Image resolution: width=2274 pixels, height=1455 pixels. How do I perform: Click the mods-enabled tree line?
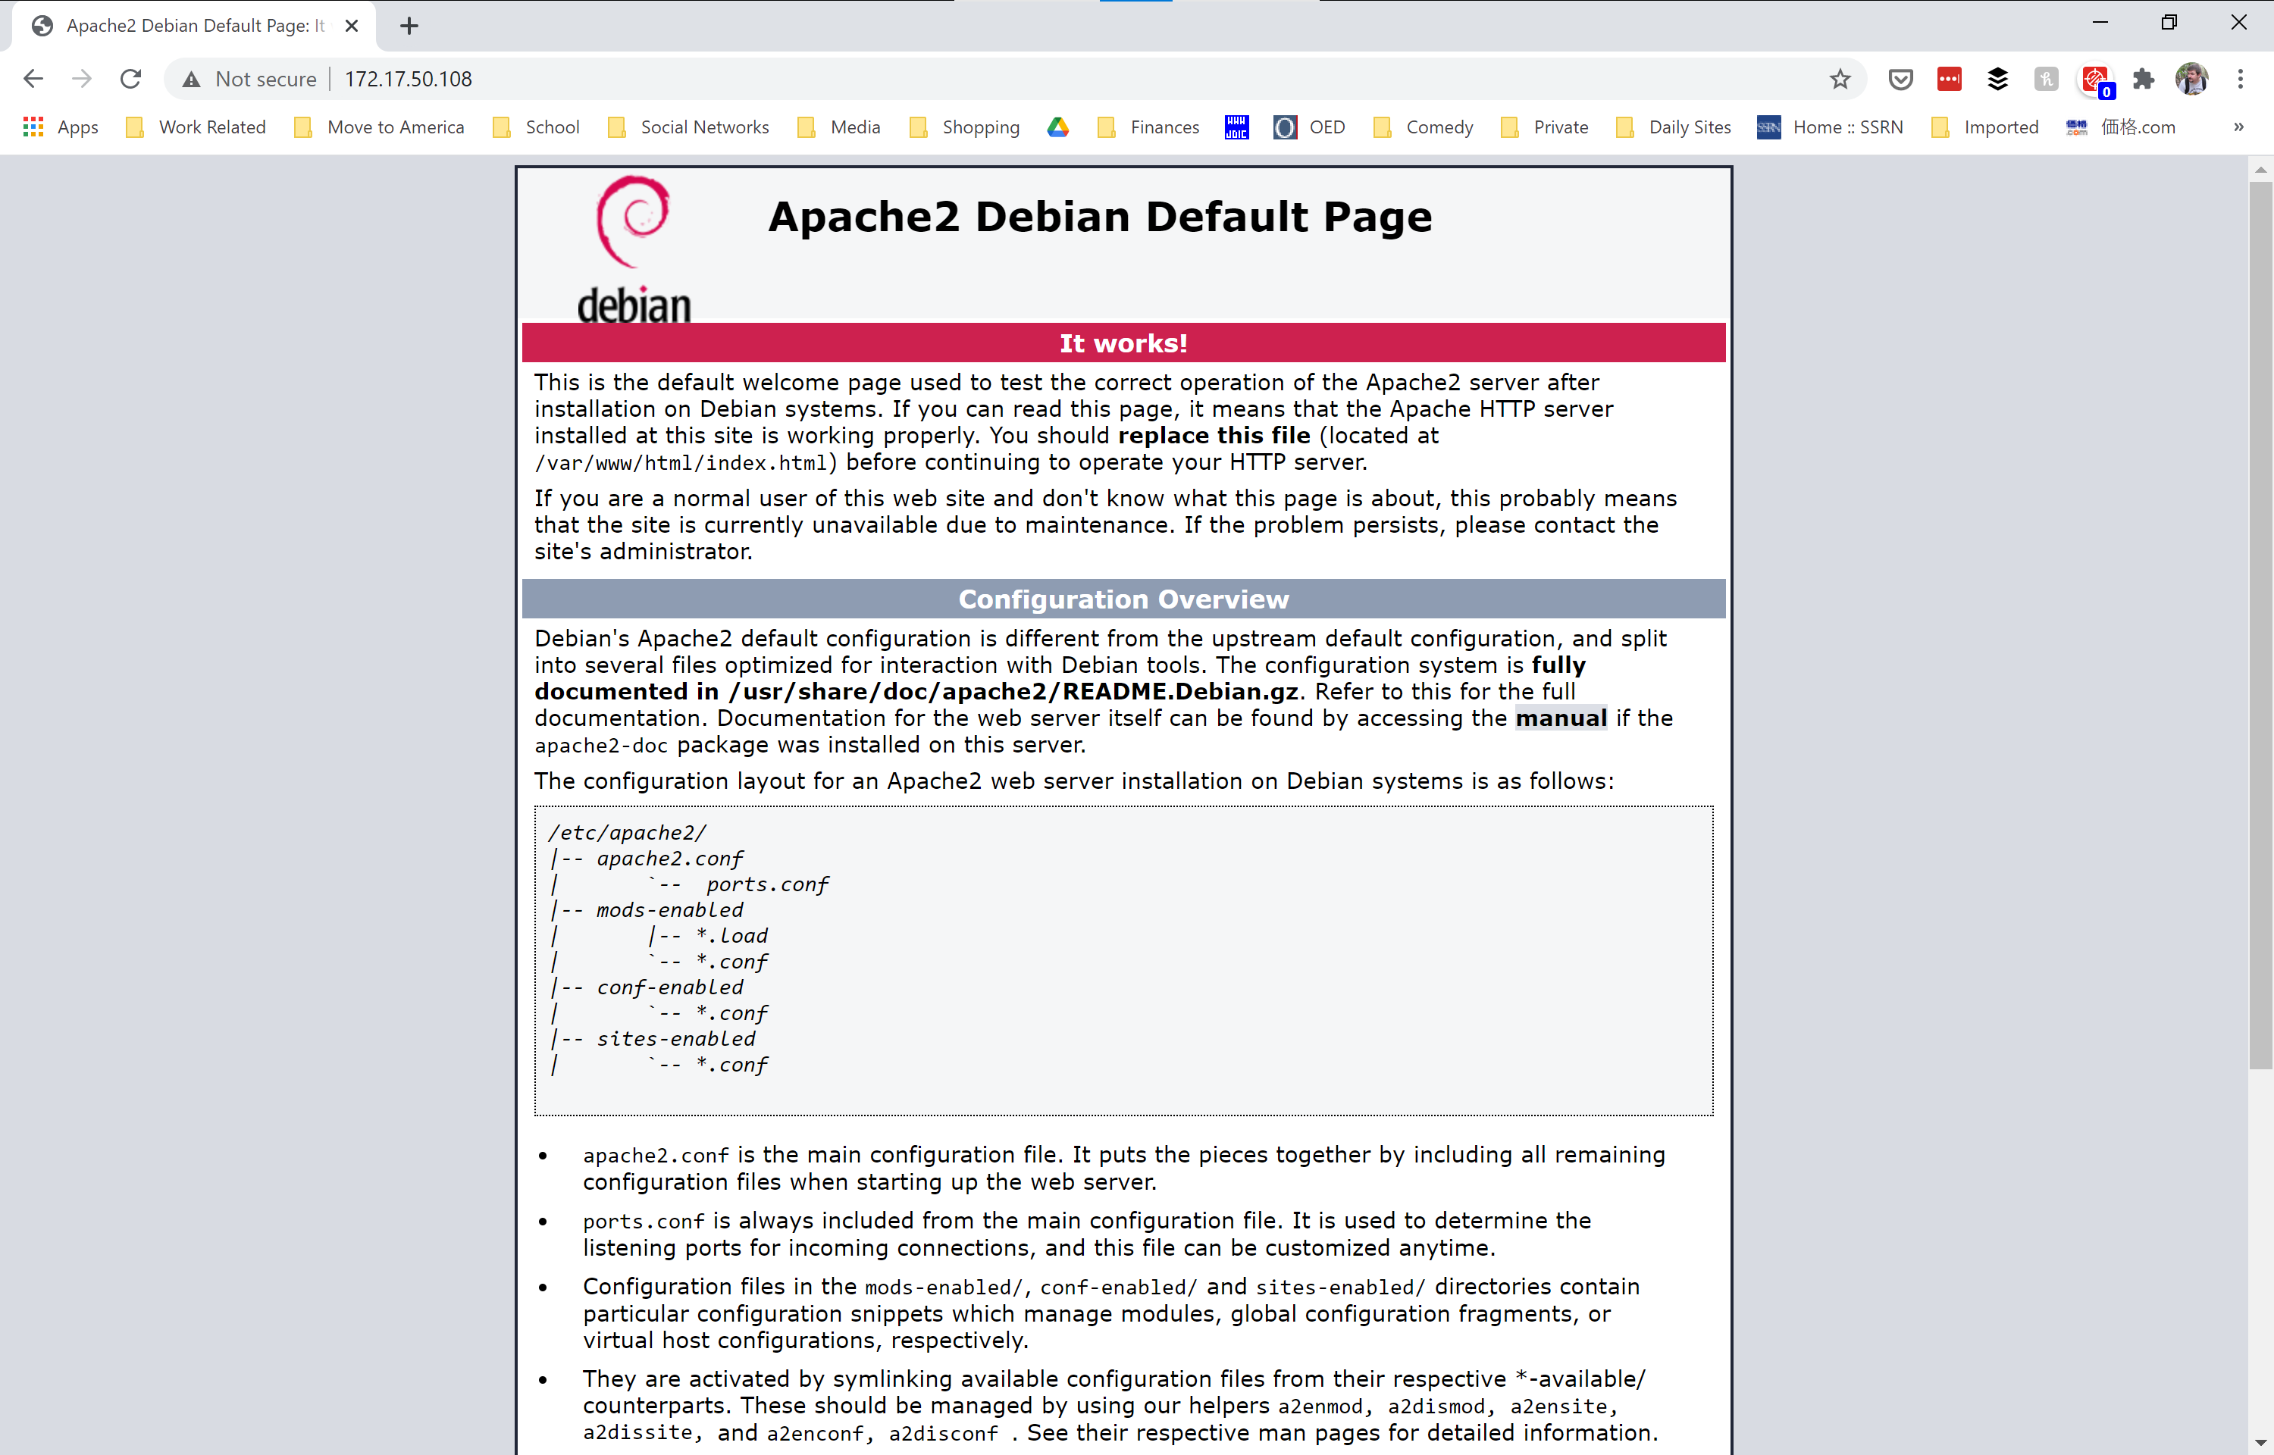point(669,910)
